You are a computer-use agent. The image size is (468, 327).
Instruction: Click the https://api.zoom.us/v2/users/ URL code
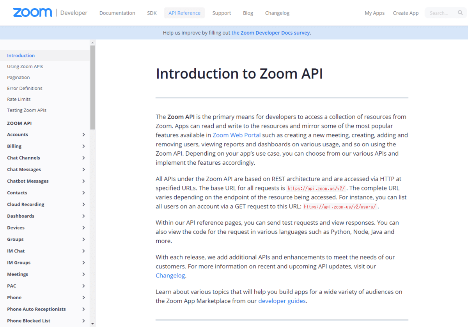[x=340, y=207]
